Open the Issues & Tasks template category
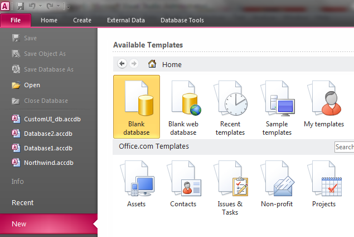The width and height of the screenshot is (354, 237). click(x=230, y=188)
